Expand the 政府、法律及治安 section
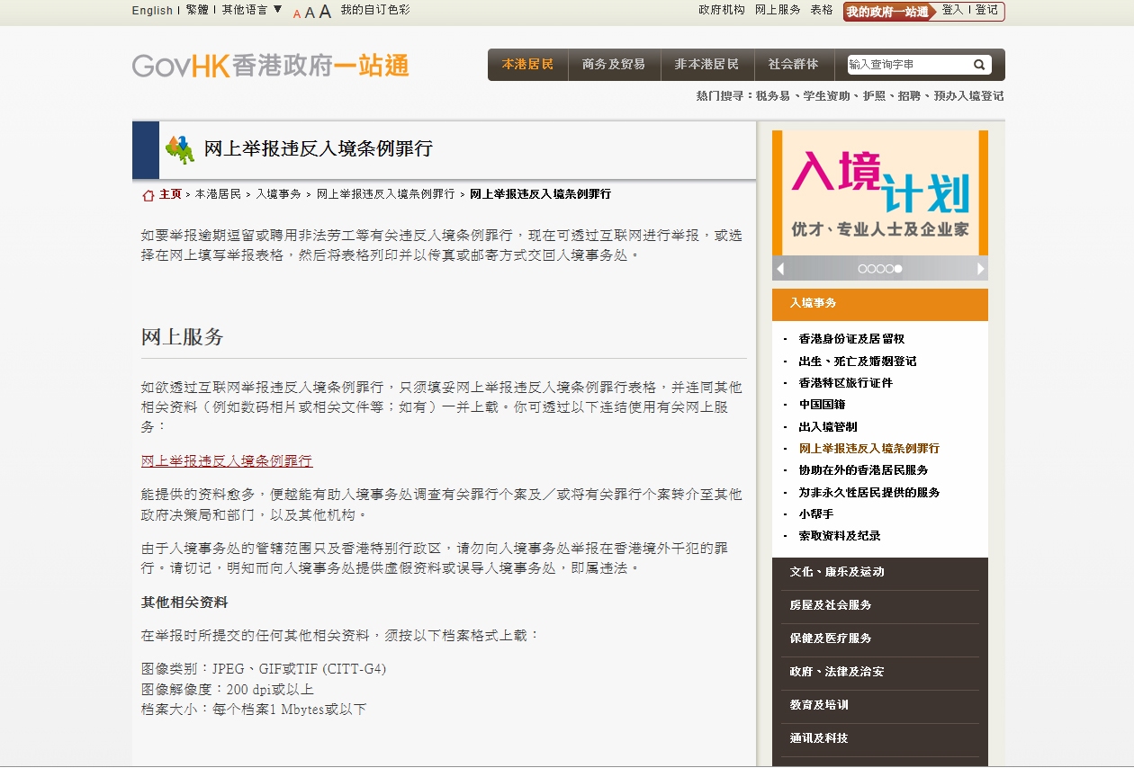1134x768 pixels. tap(880, 672)
